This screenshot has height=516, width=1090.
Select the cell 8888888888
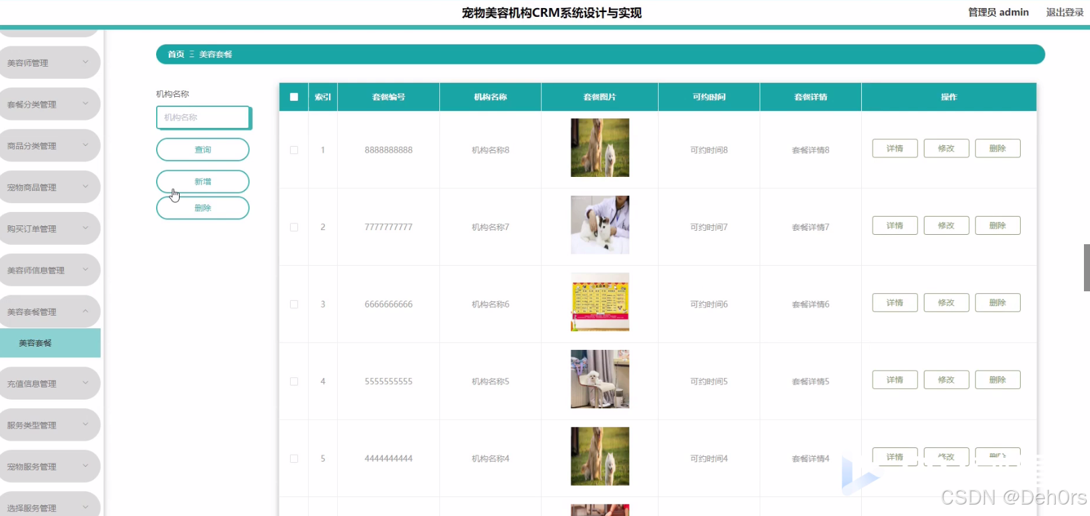coord(389,150)
